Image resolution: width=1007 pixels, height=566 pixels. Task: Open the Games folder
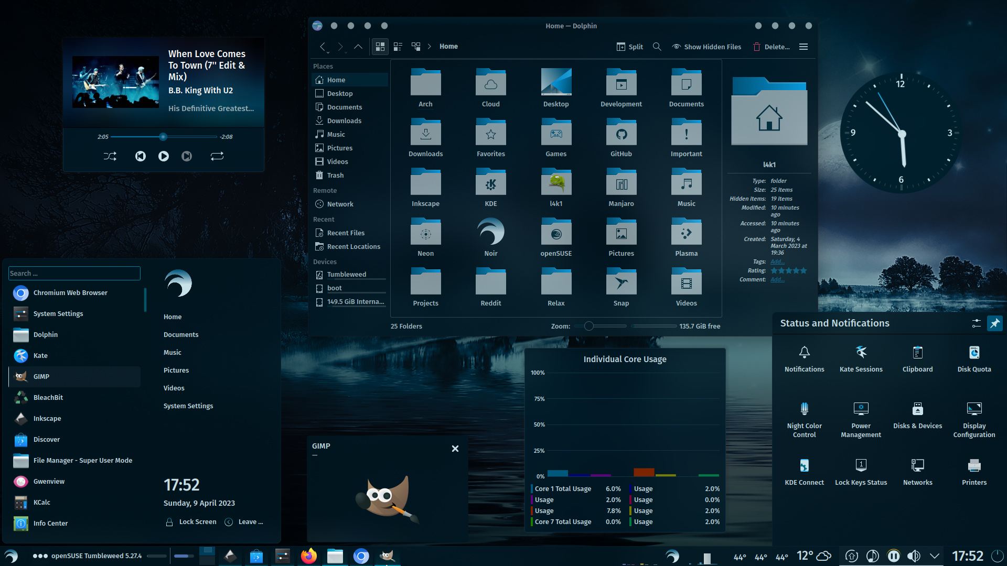point(556,138)
